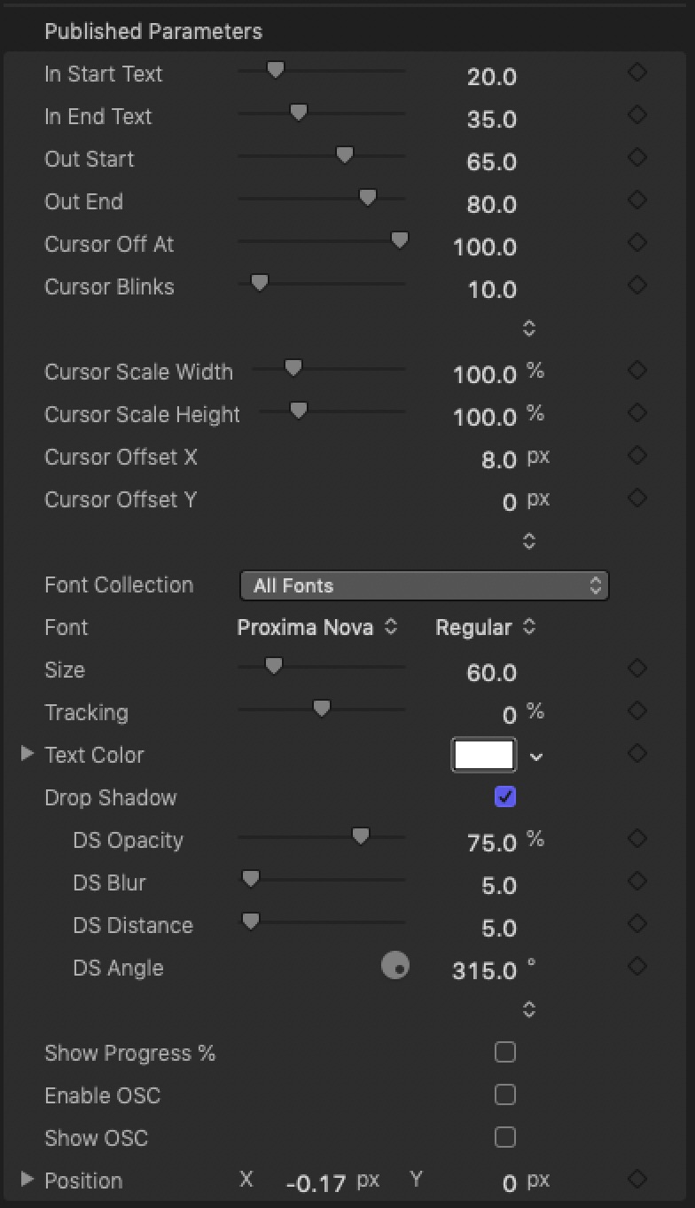Viewport: 695px width, 1208px height.
Task: Click the Text Color keyframe diamond
Action: tap(636, 754)
